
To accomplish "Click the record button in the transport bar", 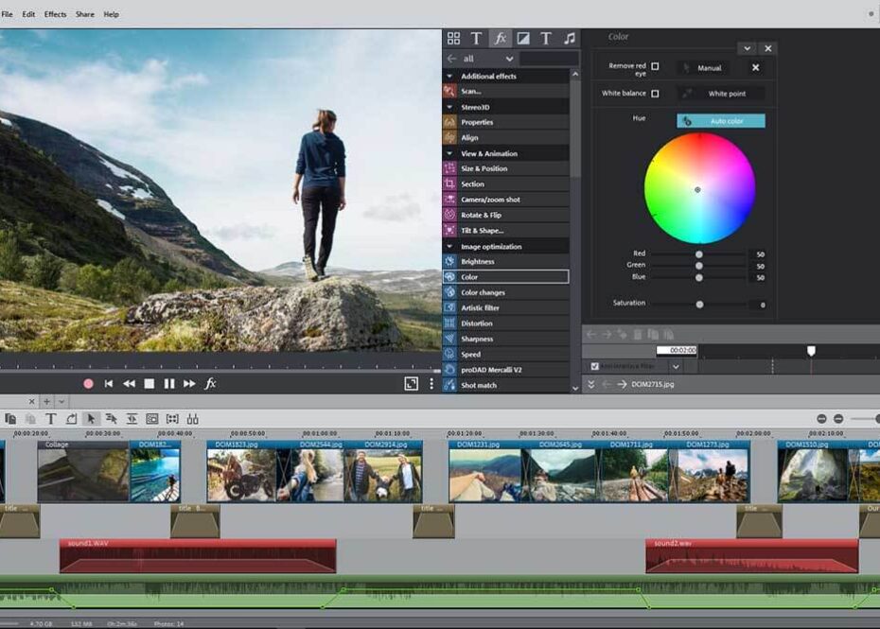I will 88,384.
